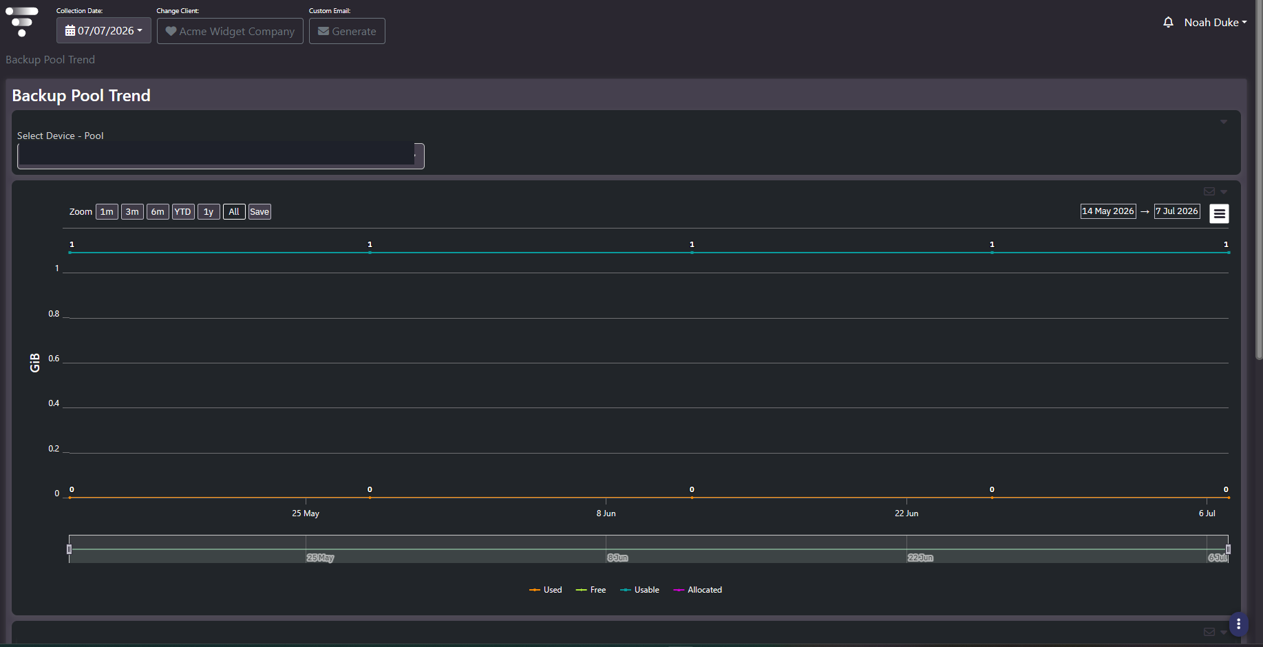The image size is (1263, 647).
Task: Open the chart panel caret menu
Action: tap(1224, 192)
